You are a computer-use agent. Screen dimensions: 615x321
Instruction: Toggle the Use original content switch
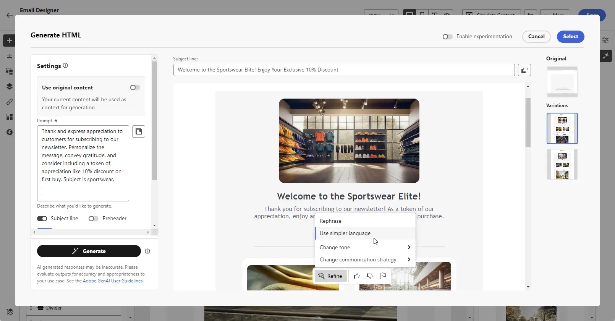click(135, 88)
